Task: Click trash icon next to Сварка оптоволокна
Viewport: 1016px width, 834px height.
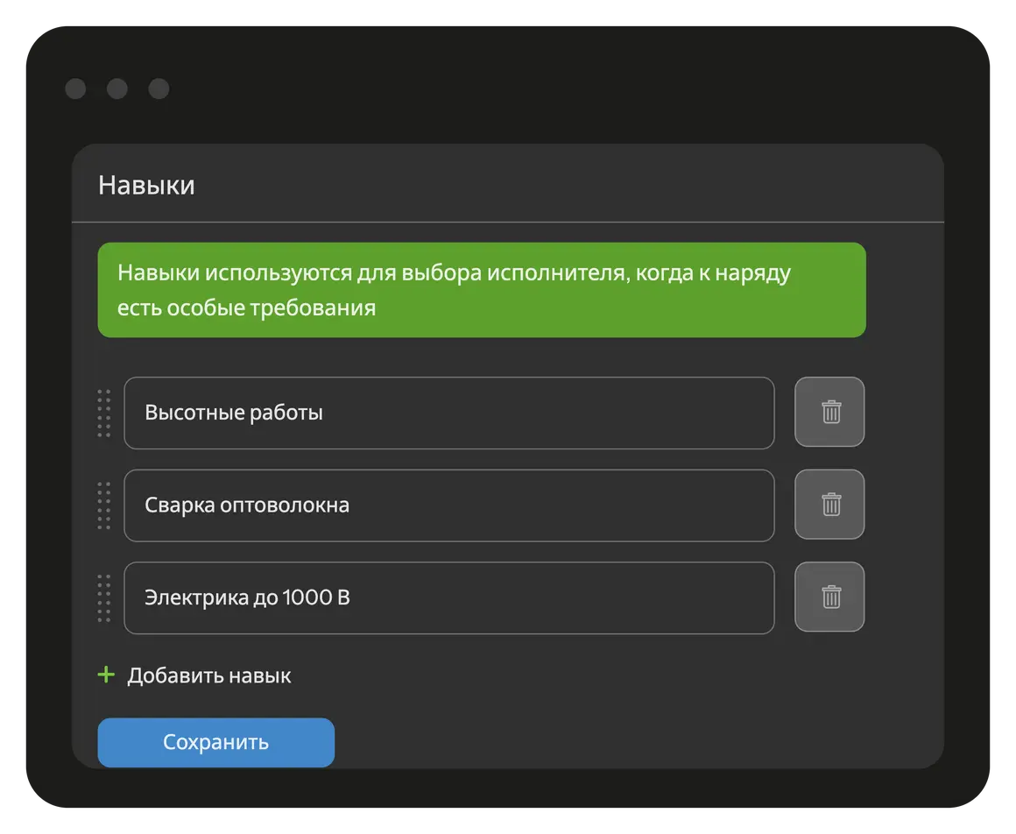Action: pyautogui.click(x=829, y=505)
